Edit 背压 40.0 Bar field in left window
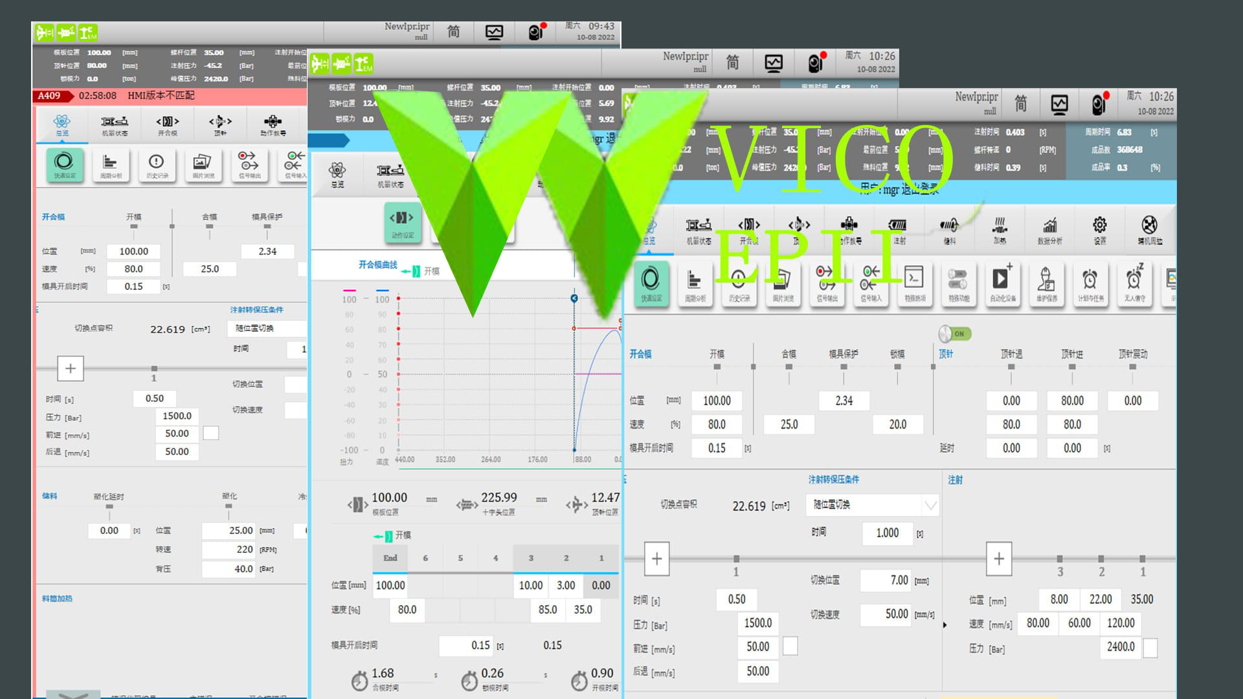The width and height of the screenshot is (1243, 699). [x=230, y=569]
